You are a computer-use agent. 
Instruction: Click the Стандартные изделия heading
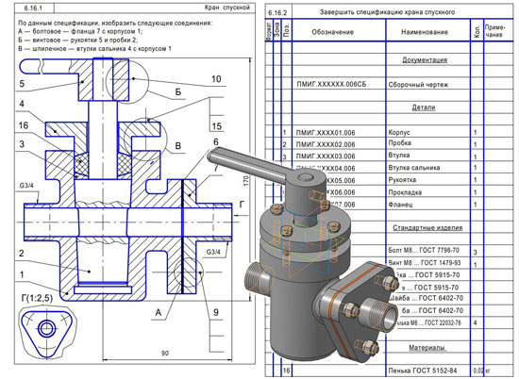pos(427,227)
